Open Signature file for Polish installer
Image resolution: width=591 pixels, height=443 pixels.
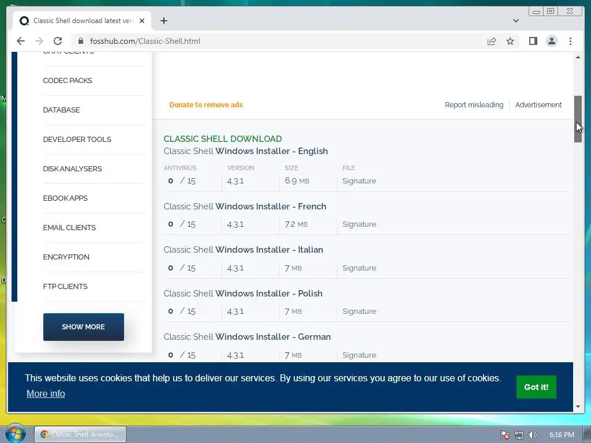tap(359, 311)
